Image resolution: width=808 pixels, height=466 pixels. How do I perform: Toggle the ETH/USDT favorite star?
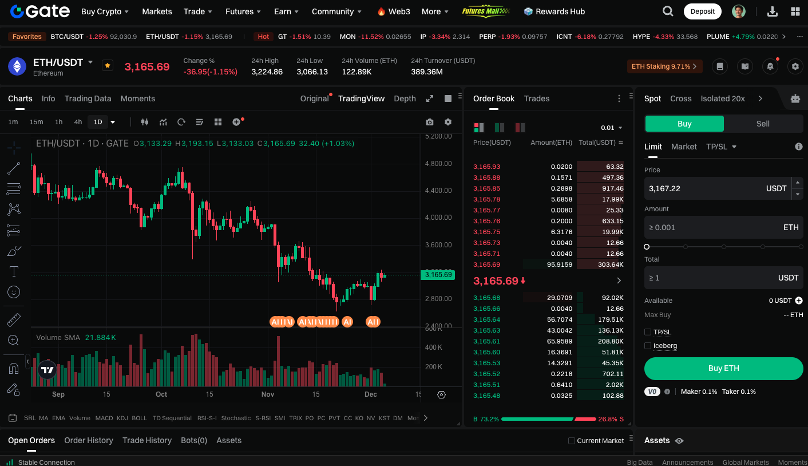click(108, 65)
